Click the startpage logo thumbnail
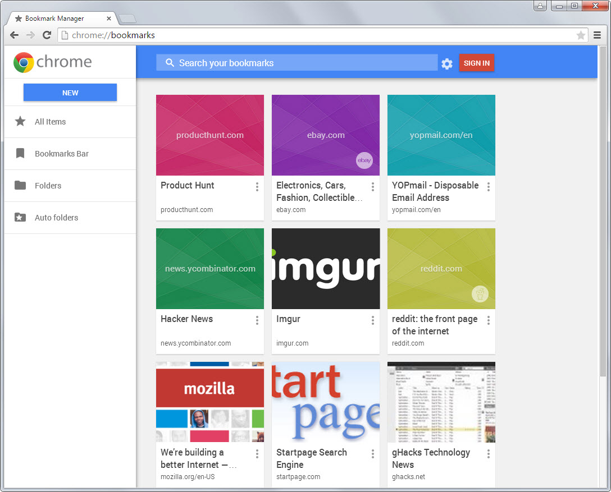Image resolution: width=611 pixels, height=492 pixels. pyautogui.click(x=326, y=402)
